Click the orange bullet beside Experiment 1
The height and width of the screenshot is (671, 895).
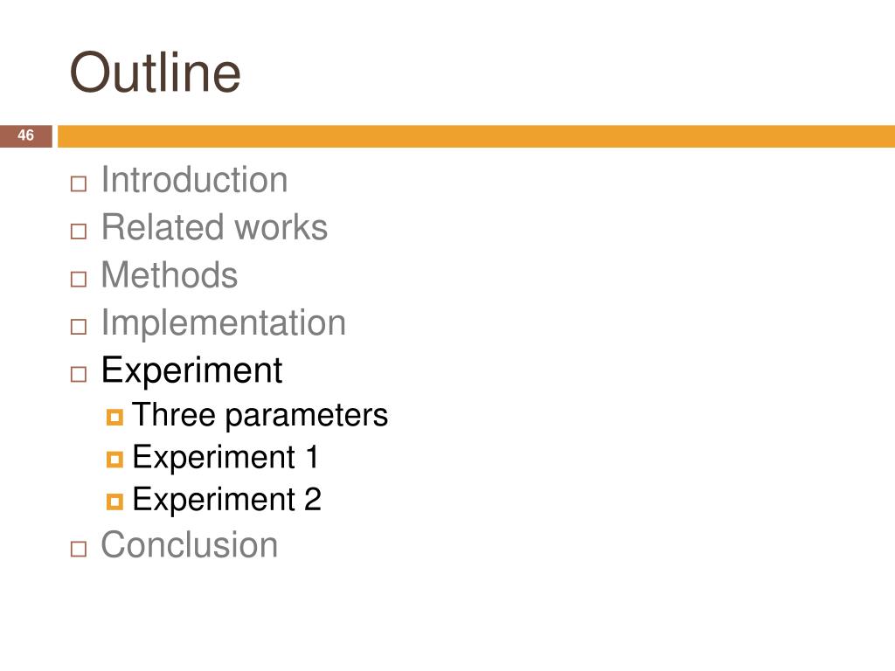(x=114, y=460)
